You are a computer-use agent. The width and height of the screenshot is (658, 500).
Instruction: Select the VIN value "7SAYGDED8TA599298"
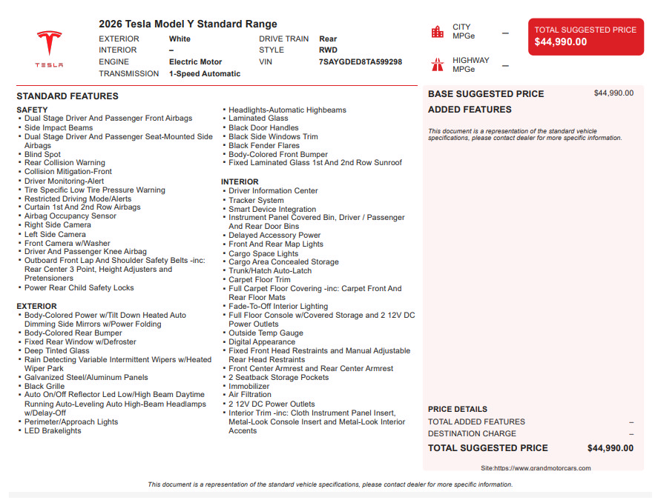coord(361,62)
